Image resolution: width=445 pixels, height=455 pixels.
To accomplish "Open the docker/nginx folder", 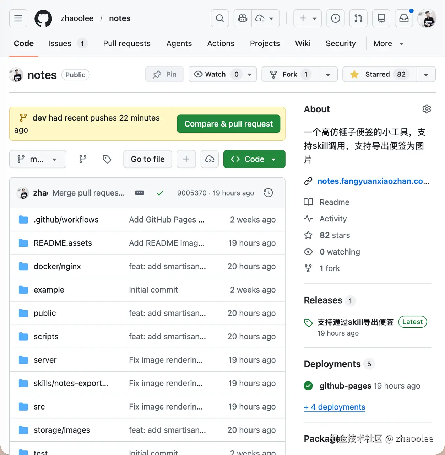I will 57,266.
